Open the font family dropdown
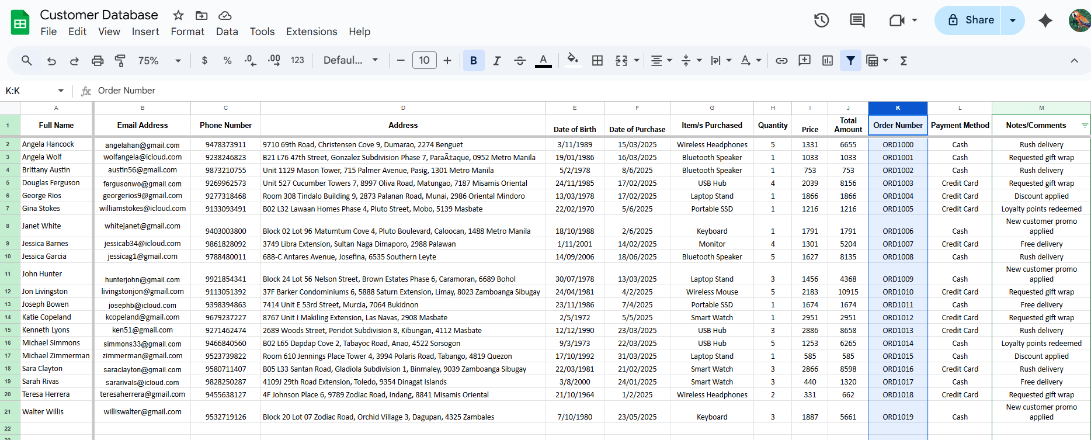The height and width of the screenshot is (440, 1091). [351, 60]
